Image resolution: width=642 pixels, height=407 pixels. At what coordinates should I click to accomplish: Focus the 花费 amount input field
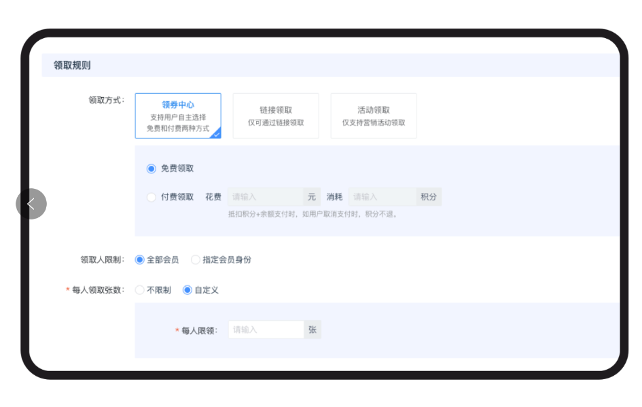tap(265, 197)
